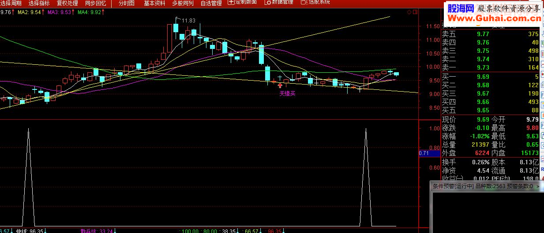Click the MA2: 9.54 indicator label
Image resolution: width=544 pixels, height=233 pixels.
pos(30,12)
